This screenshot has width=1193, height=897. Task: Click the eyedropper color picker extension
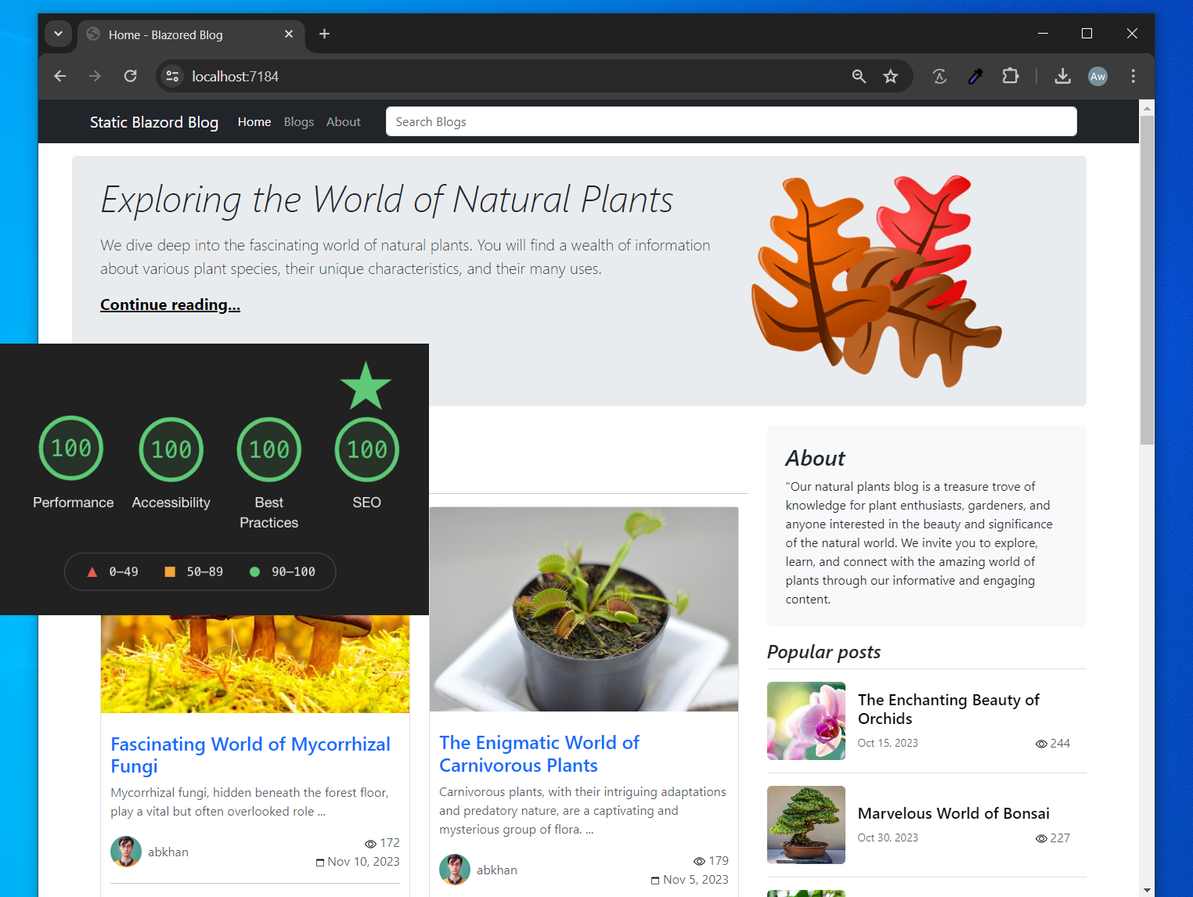pos(975,76)
